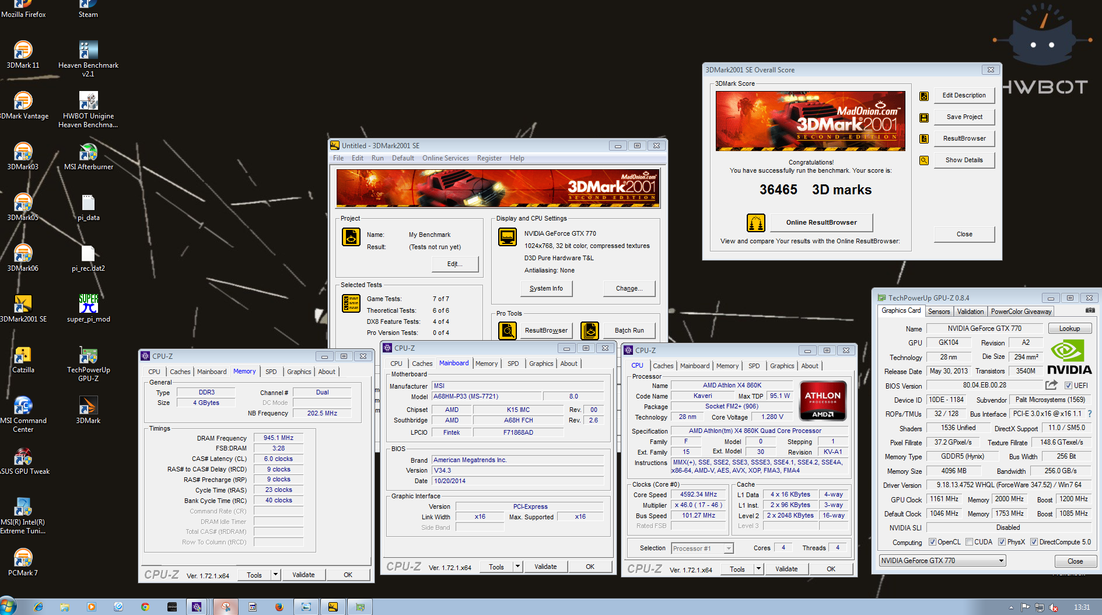Switch to Validation tab in GPU-Z
This screenshot has height=615, width=1102.
click(970, 312)
